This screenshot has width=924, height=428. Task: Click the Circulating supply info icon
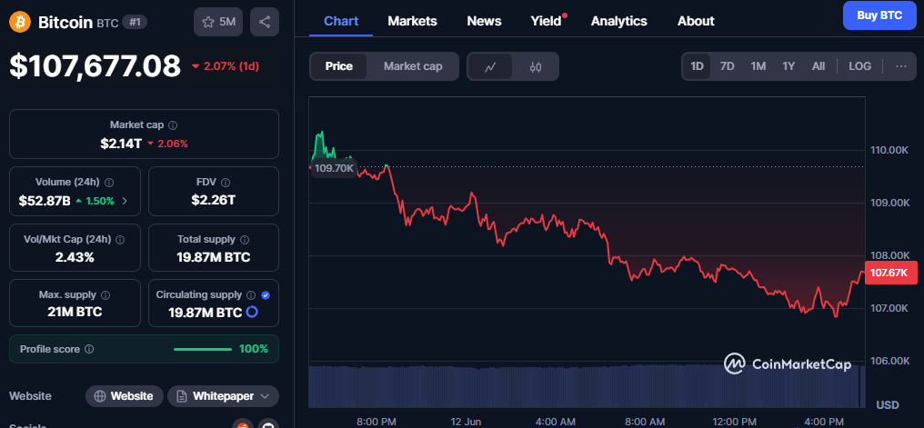[x=251, y=295]
